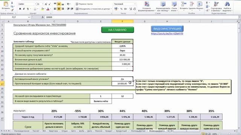Open the font size 11 dropdown
The height and width of the screenshot is (135, 241).
[x=43, y=4]
